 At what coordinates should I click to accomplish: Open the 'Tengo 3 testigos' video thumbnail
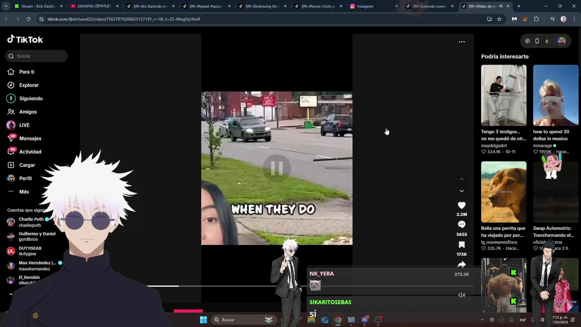(x=504, y=95)
